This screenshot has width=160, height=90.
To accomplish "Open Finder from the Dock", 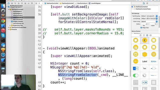I will pyautogui.click(x=3, y=6).
